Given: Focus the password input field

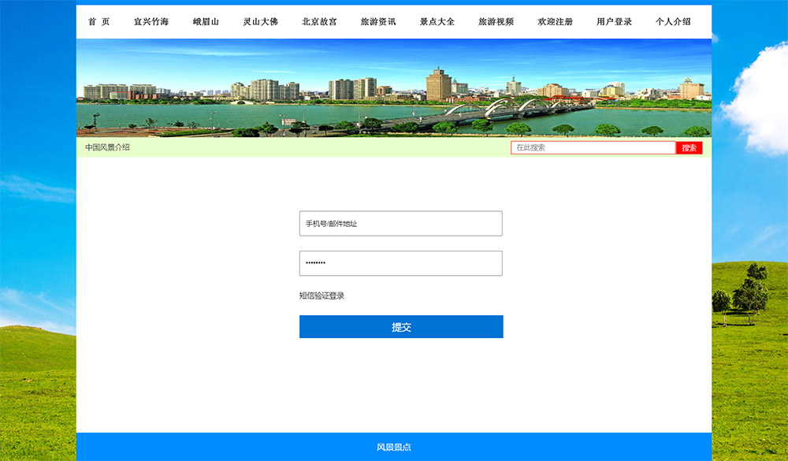Looking at the screenshot, I should tap(401, 263).
